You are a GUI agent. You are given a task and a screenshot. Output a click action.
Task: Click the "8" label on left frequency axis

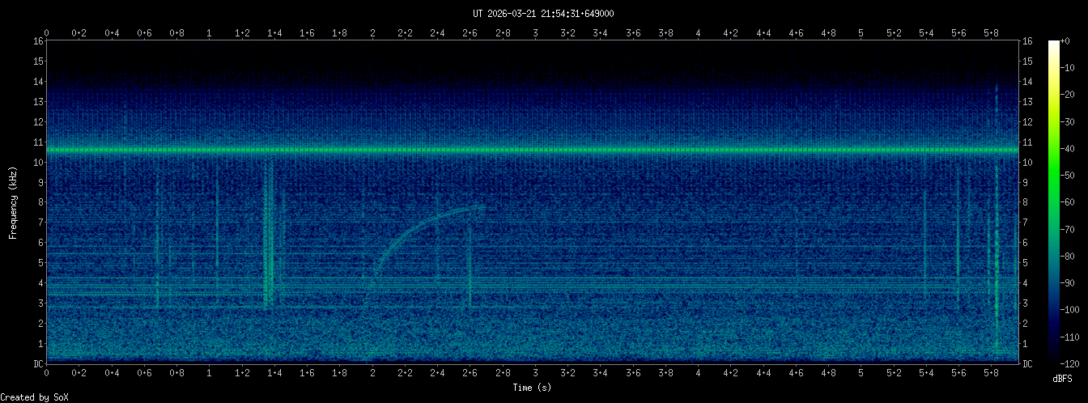tap(40, 202)
